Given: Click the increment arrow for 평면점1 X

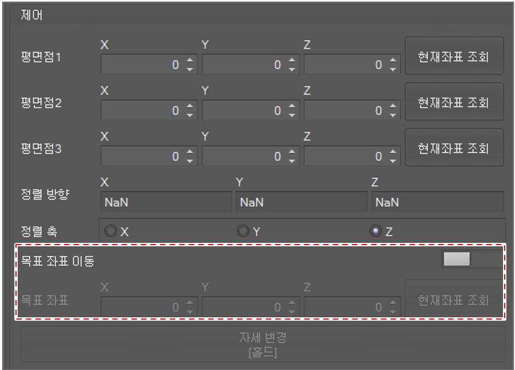Looking at the screenshot, I should (x=190, y=60).
